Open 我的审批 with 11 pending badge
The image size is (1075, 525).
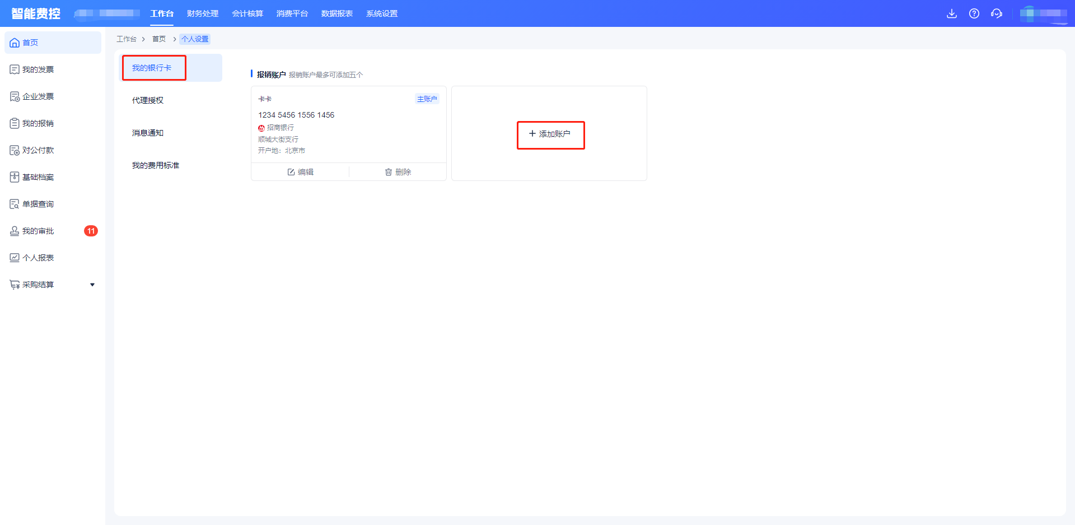[38, 231]
